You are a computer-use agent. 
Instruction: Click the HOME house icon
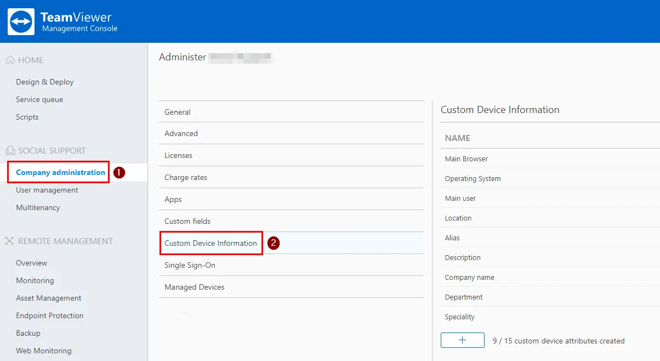pyautogui.click(x=10, y=60)
